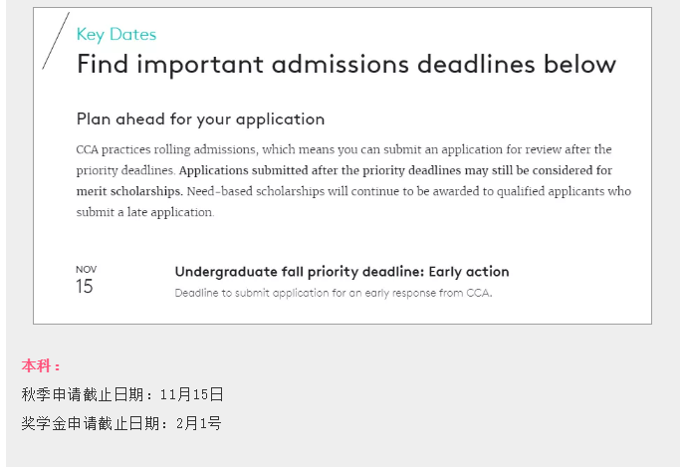This screenshot has height=467, width=685.
Task: Click 'submit a late application' text
Action: click(x=145, y=212)
